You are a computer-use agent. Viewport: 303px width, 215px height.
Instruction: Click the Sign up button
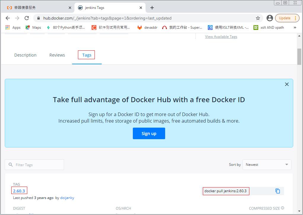149,133
